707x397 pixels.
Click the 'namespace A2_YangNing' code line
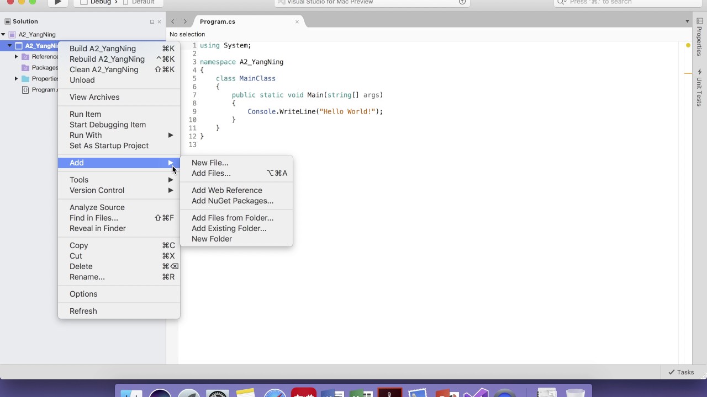point(241,62)
